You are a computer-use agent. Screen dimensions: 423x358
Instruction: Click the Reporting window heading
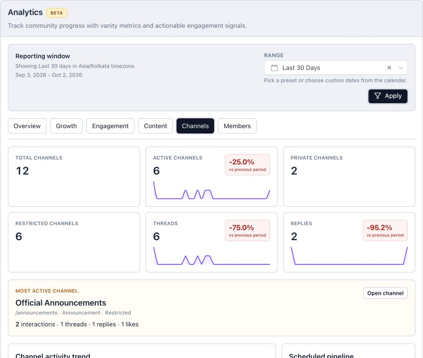point(43,56)
